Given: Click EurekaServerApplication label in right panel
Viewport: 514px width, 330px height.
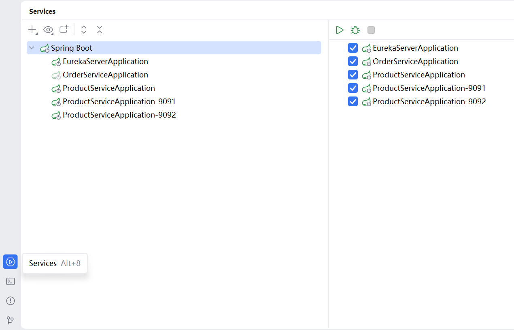Looking at the screenshot, I should (x=415, y=48).
